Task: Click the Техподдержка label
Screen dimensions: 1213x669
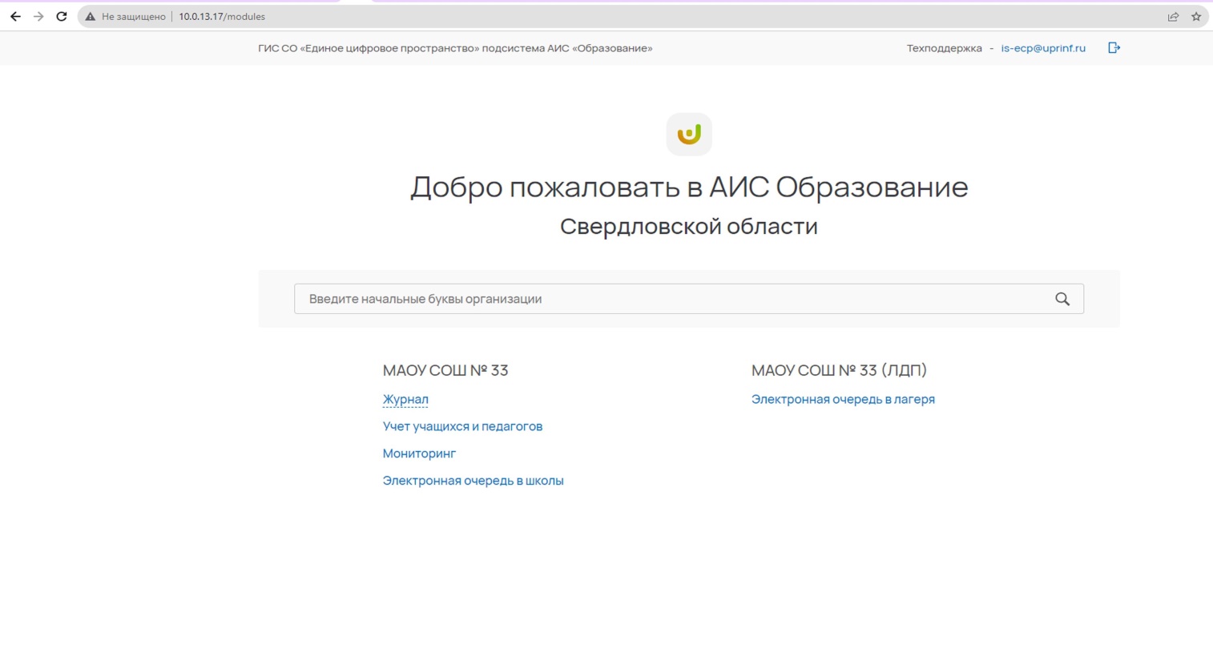Action: click(x=944, y=48)
